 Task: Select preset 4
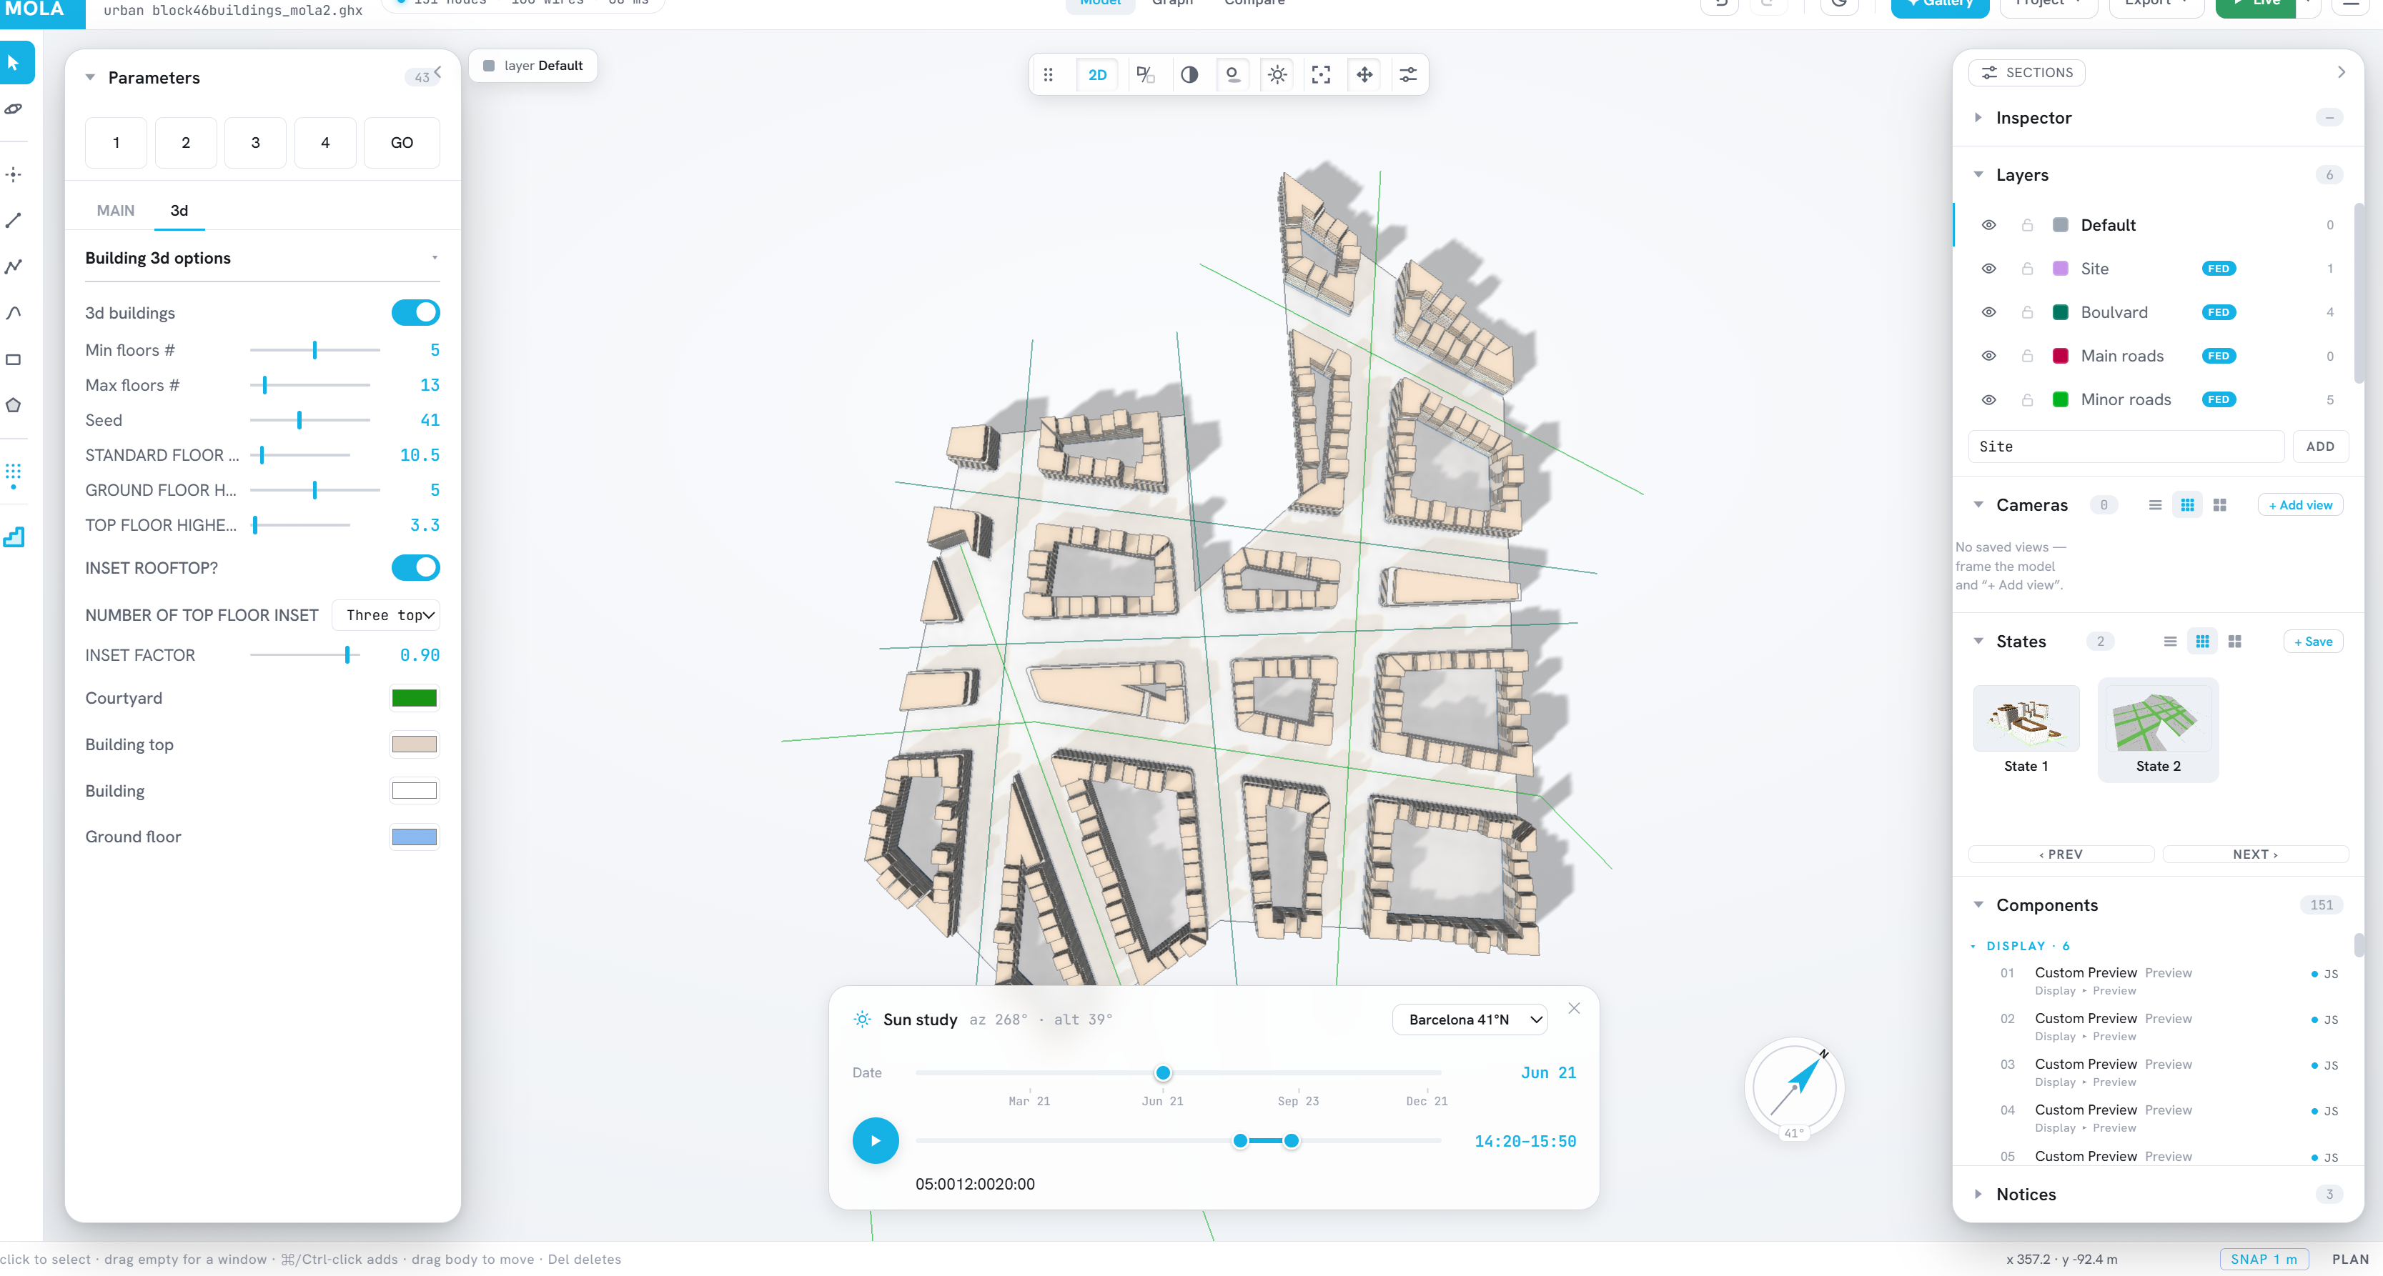click(326, 142)
